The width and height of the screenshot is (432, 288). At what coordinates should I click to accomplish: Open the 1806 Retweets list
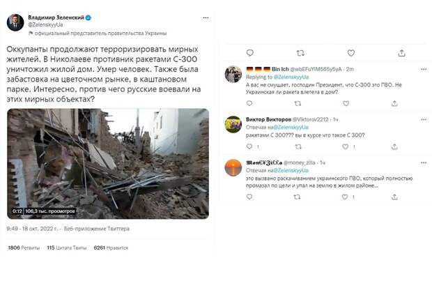click(x=24, y=248)
